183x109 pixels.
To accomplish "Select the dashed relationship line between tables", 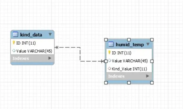I will point(80,54).
